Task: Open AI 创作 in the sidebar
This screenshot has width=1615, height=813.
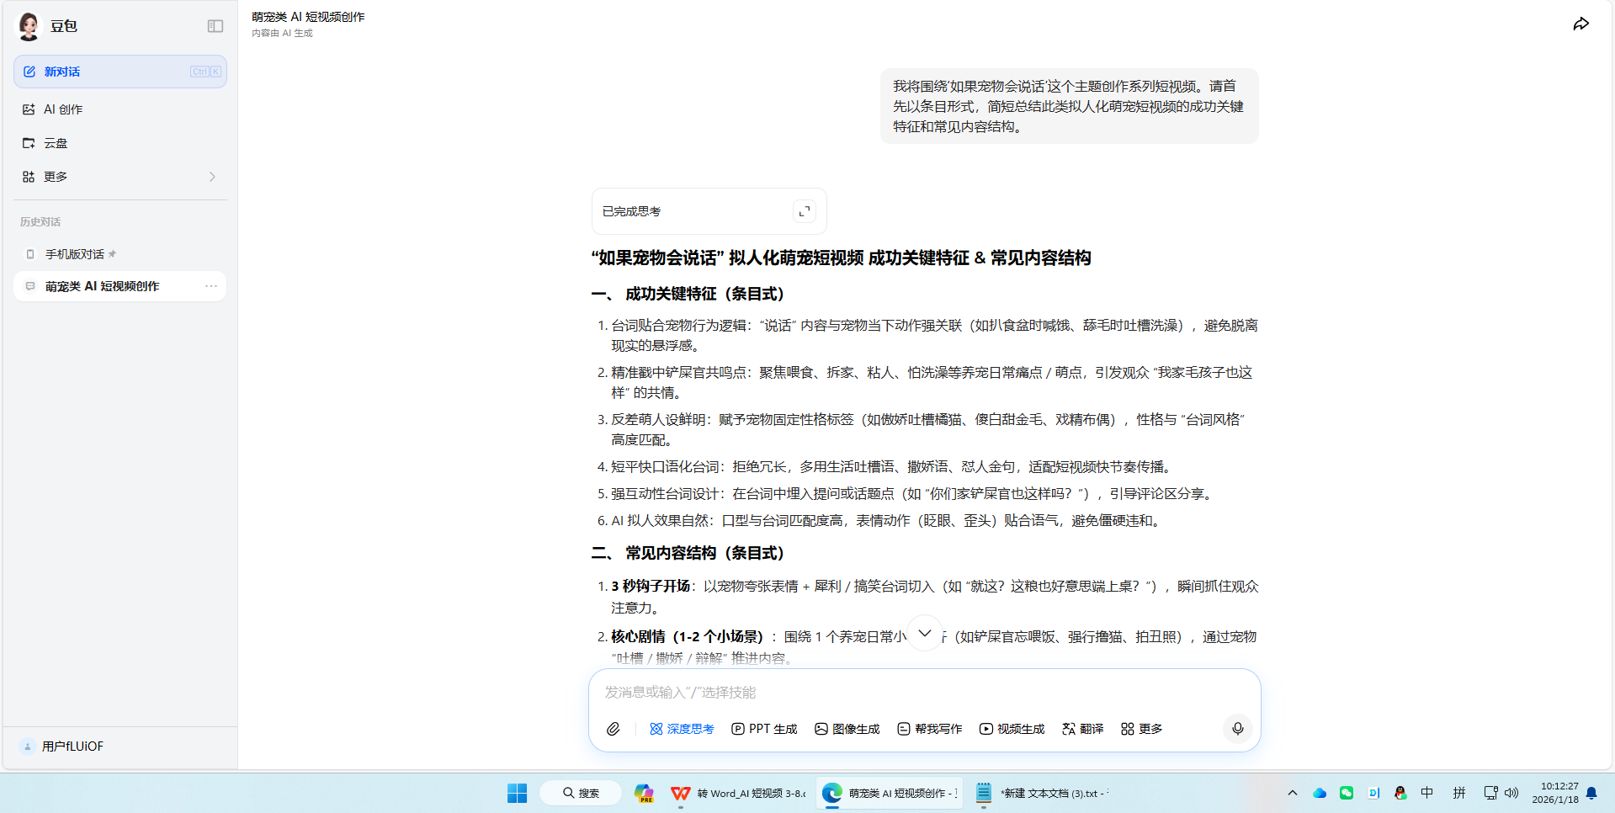Action: click(62, 109)
